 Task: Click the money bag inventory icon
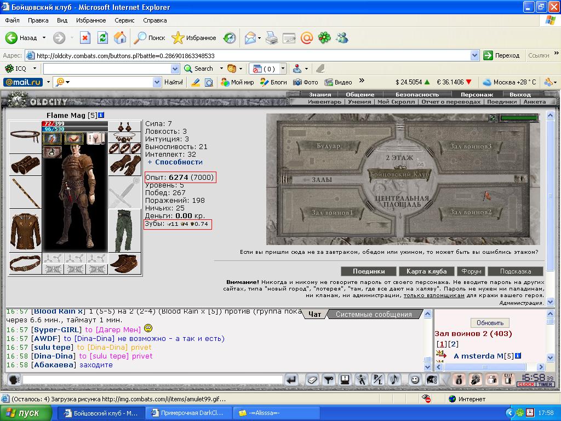pos(459,379)
